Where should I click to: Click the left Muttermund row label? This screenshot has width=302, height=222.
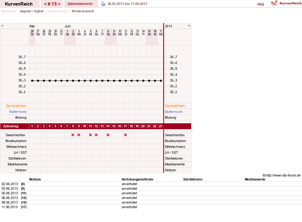point(18,112)
